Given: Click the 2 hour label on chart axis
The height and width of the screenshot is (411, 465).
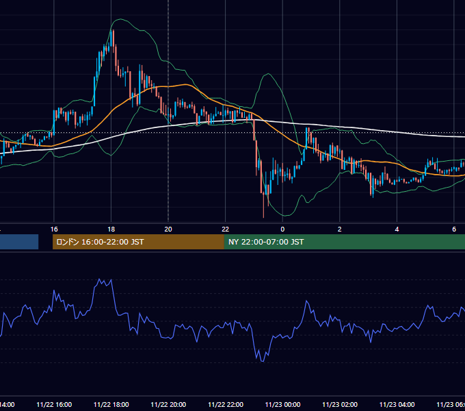Looking at the screenshot, I should coord(340,229).
